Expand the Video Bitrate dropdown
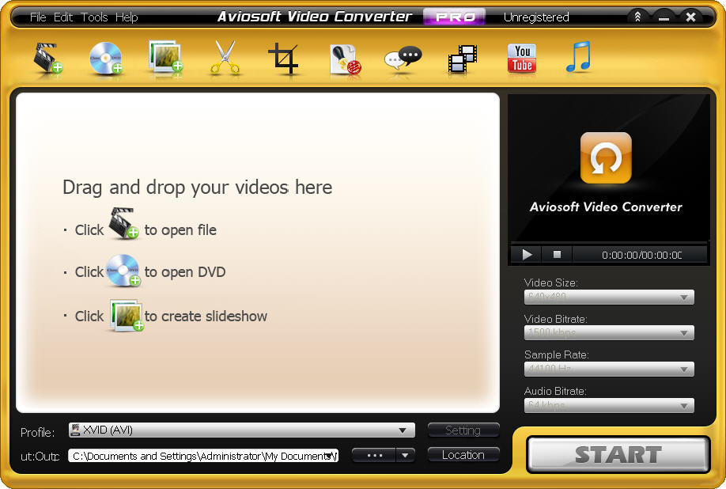726x489 pixels. tap(609, 332)
